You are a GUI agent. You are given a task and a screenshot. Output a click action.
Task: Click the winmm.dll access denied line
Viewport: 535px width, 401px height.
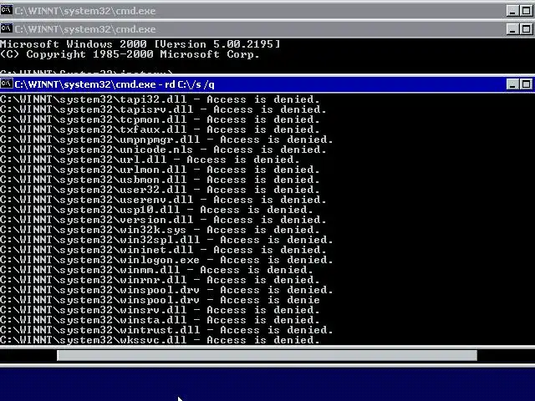click(x=156, y=270)
